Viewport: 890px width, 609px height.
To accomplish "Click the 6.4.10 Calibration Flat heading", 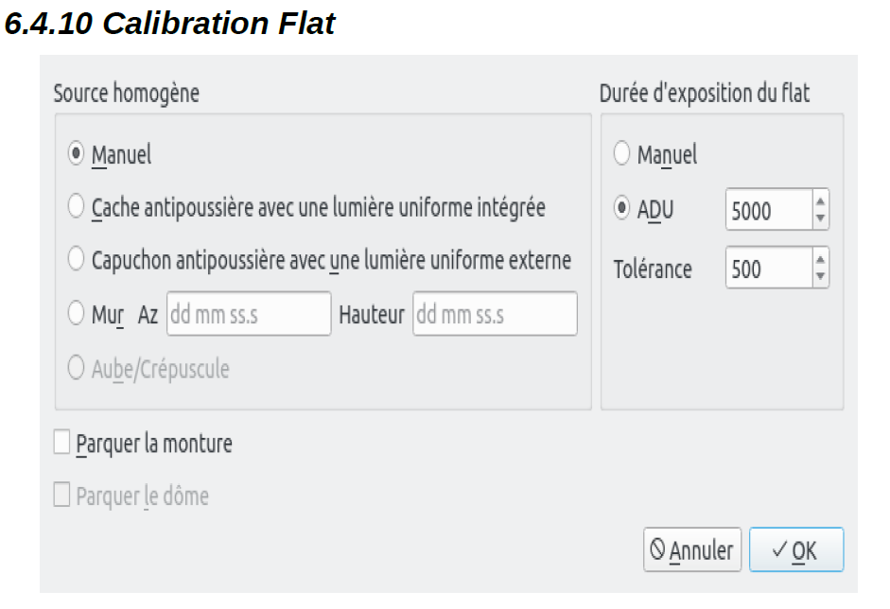I will (x=170, y=24).
